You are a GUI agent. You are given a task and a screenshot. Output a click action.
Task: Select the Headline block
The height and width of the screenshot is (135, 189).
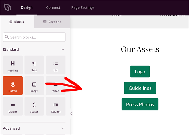pos(13,65)
